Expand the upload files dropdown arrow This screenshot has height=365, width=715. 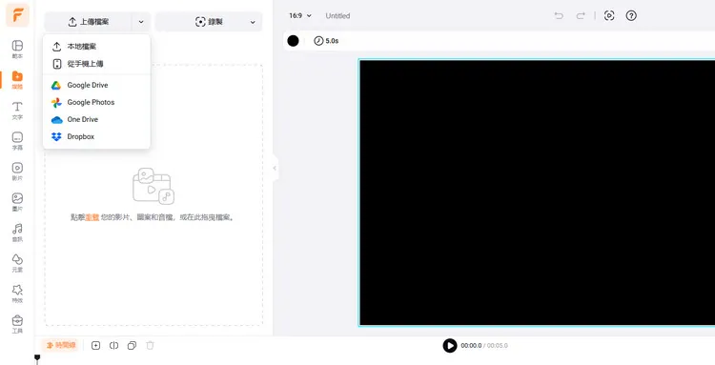[x=141, y=22]
